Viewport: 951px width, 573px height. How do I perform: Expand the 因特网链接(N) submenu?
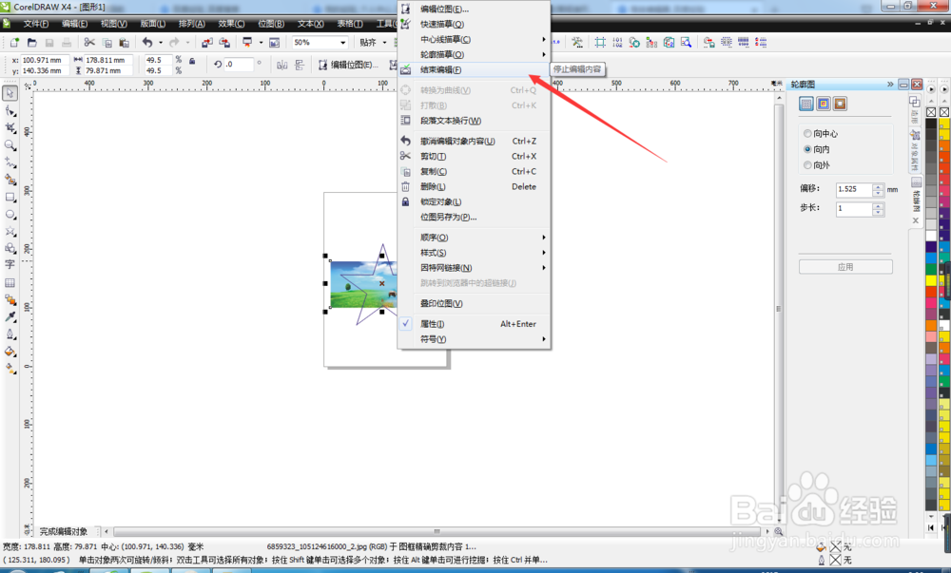pos(474,268)
